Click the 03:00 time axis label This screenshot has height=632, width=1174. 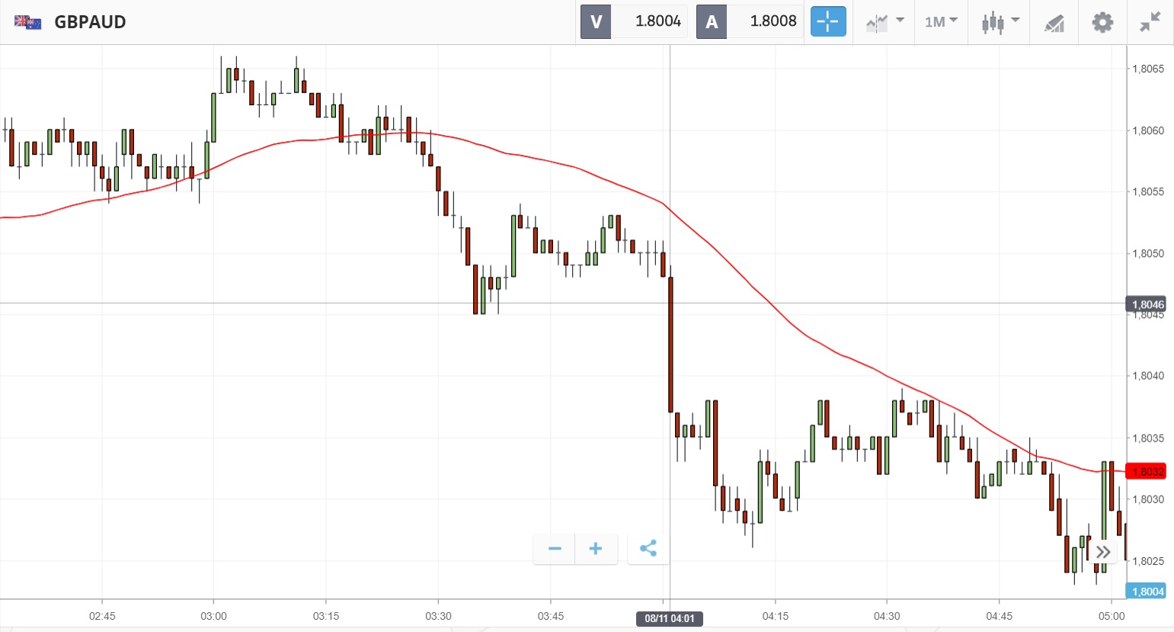pos(213,616)
